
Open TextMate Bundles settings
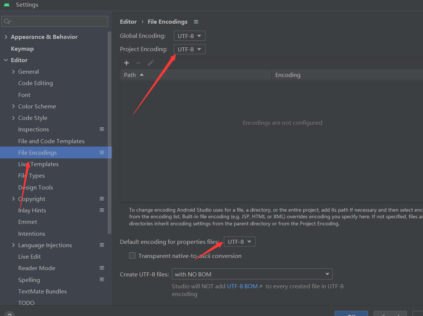pyautogui.click(x=42, y=291)
